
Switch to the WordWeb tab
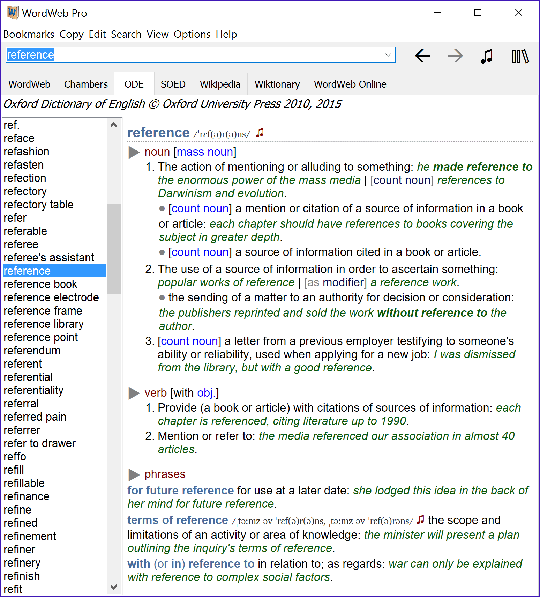(x=29, y=84)
